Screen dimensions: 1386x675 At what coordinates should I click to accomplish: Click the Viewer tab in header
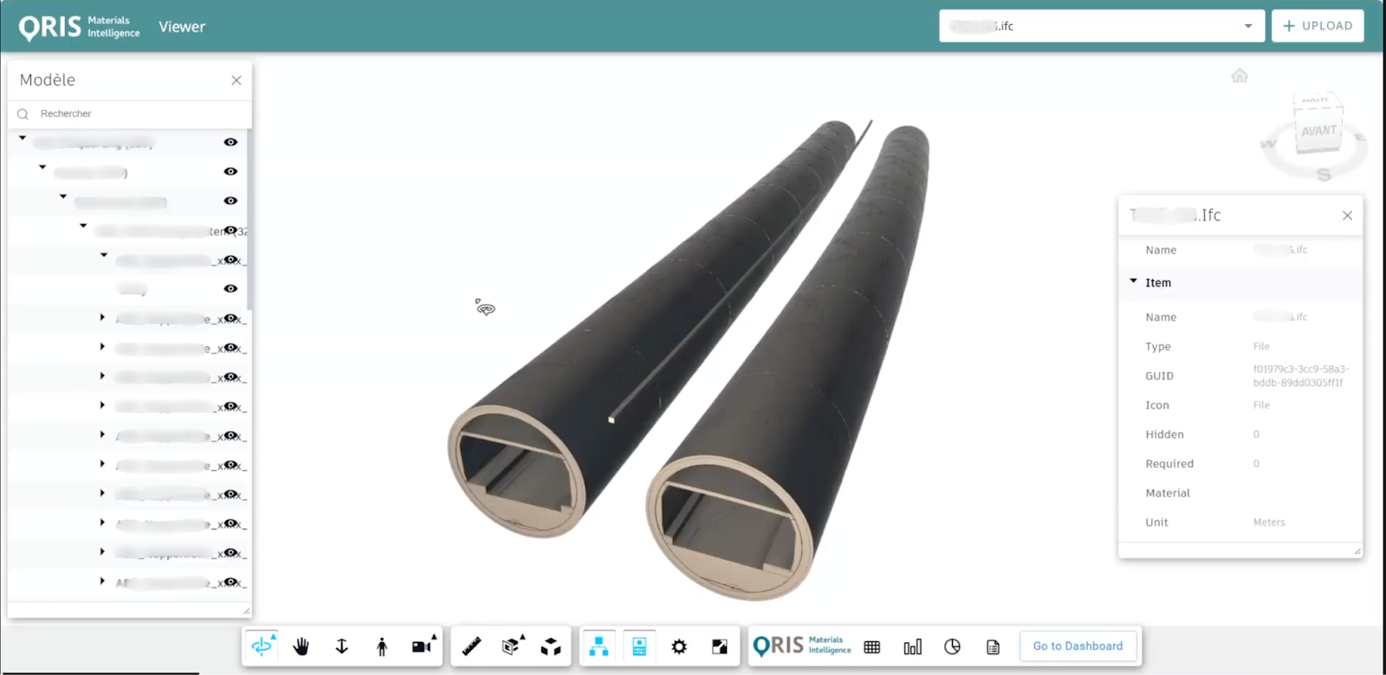pos(182,27)
